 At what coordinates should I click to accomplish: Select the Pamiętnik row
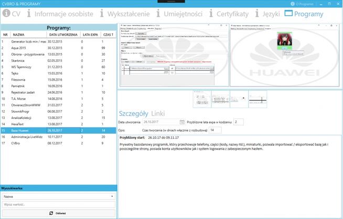58,86
